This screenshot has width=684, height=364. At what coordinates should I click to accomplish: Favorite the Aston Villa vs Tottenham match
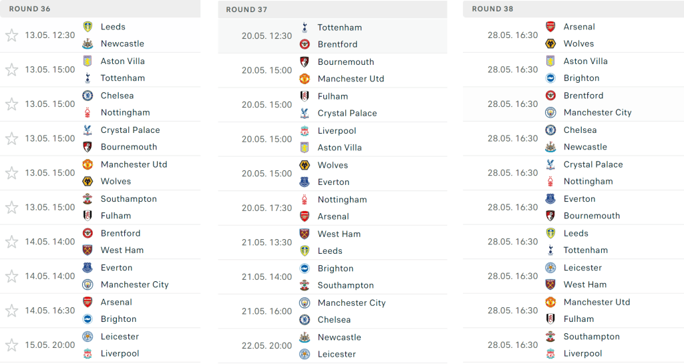[x=11, y=69]
